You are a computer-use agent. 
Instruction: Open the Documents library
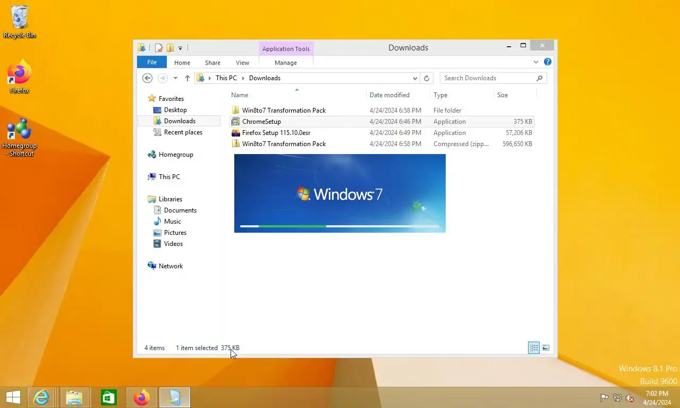pos(180,210)
